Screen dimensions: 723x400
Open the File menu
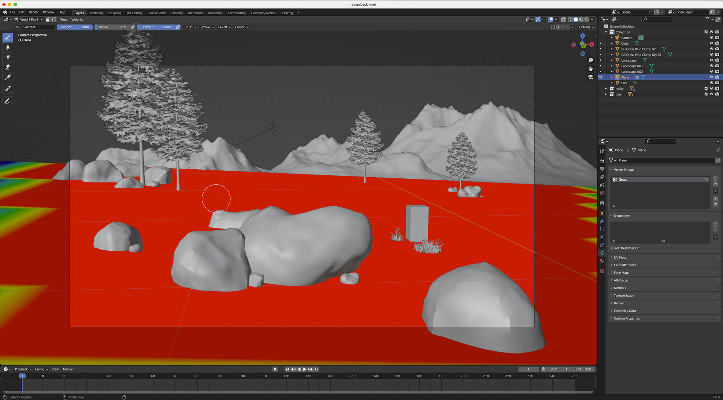pyautogui.click(x=12, y=12)
